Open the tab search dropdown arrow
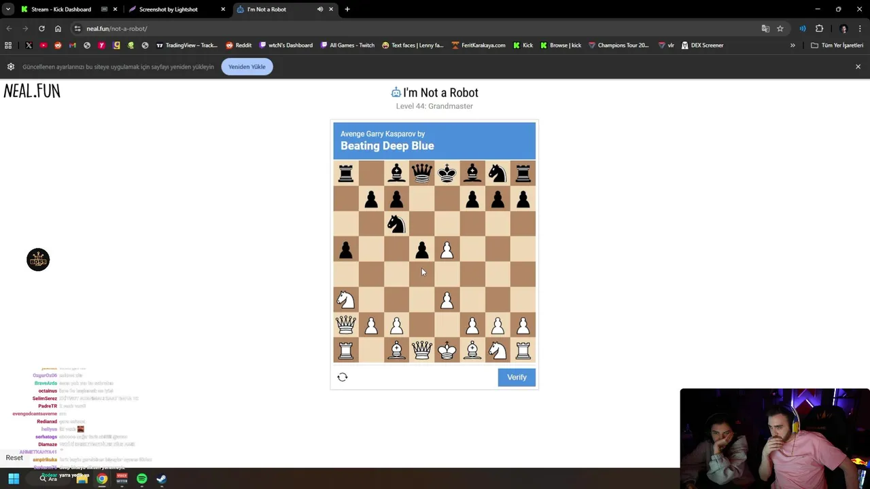Viewport: 870px width, 489px height. click(x=7, y=10)
